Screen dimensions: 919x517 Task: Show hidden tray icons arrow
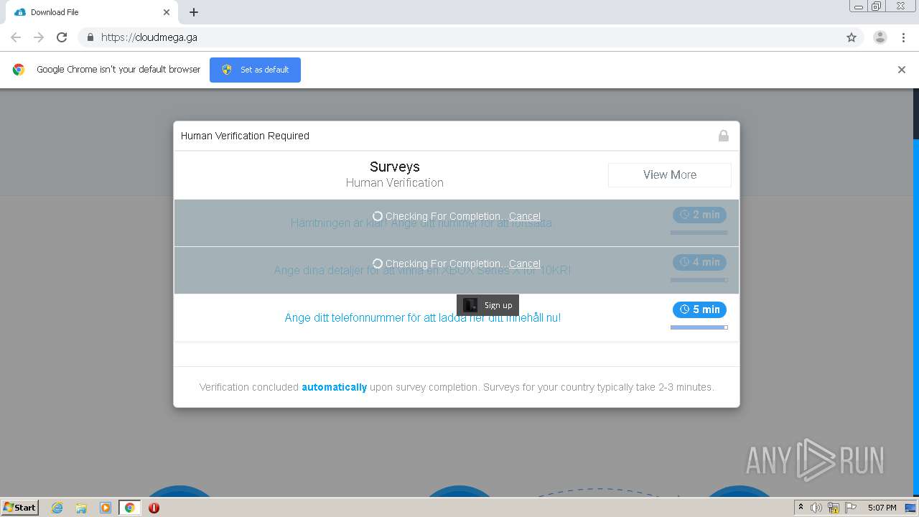coord(801,508)
